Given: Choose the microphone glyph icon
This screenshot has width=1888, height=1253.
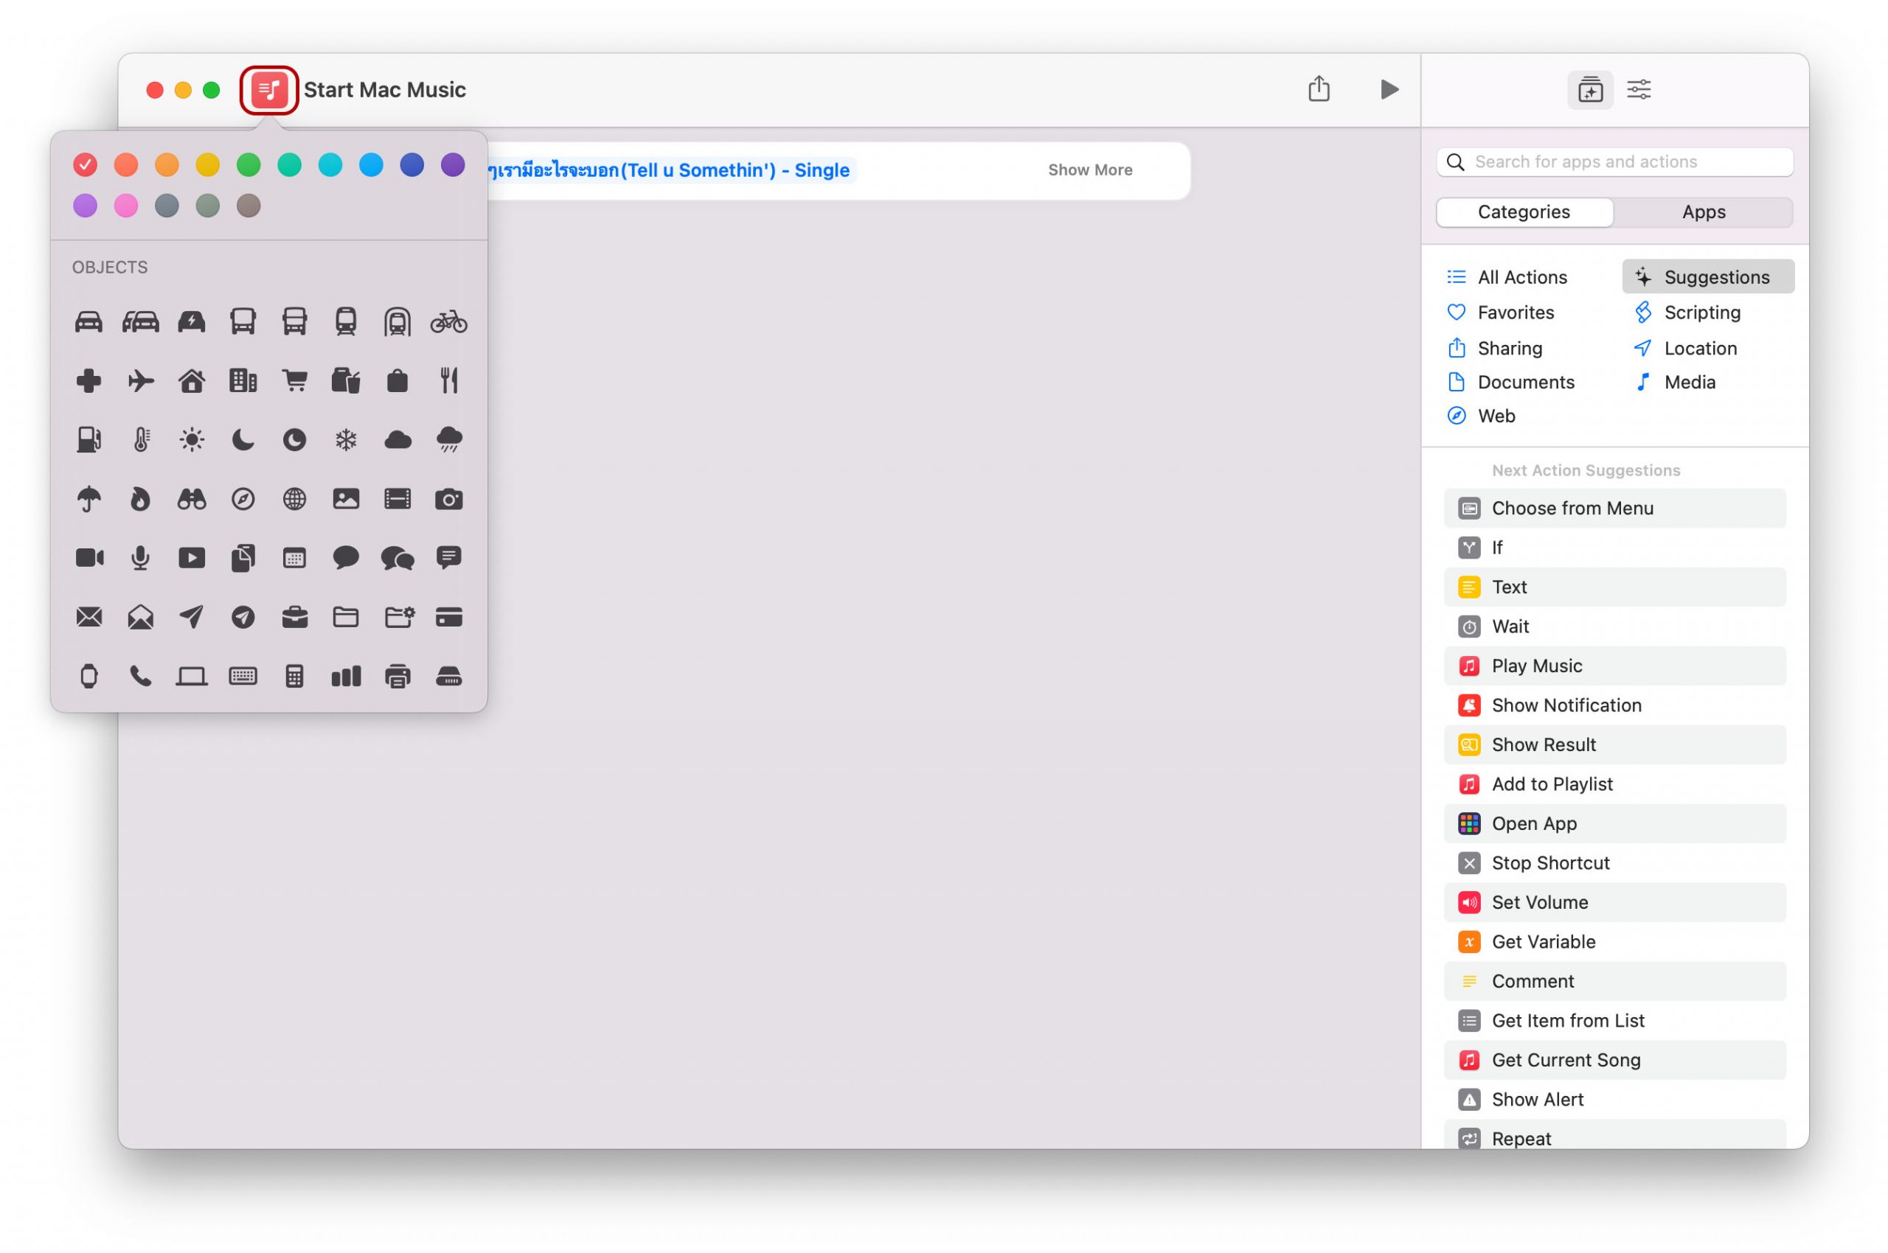Looking at the screenshot, I should click(x=140, y=558).
